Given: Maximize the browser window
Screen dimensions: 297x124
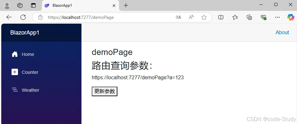Looking at the screenshot, I should [276, 5].
